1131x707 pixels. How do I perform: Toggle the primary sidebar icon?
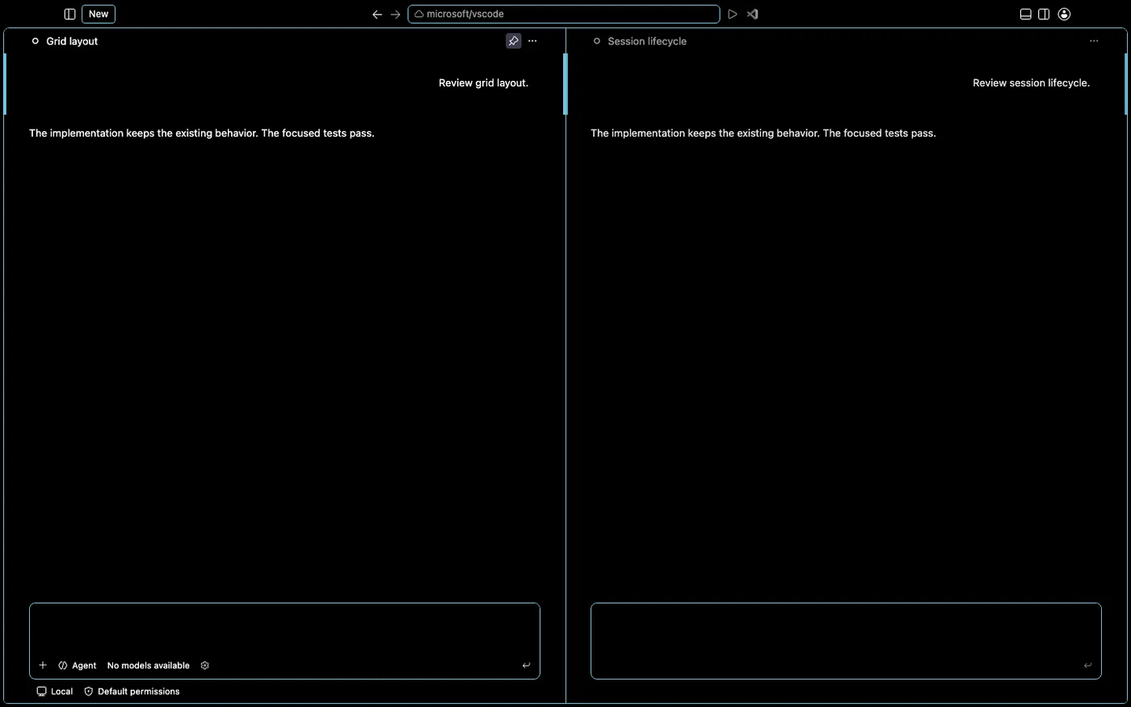(x=69, y=15)
